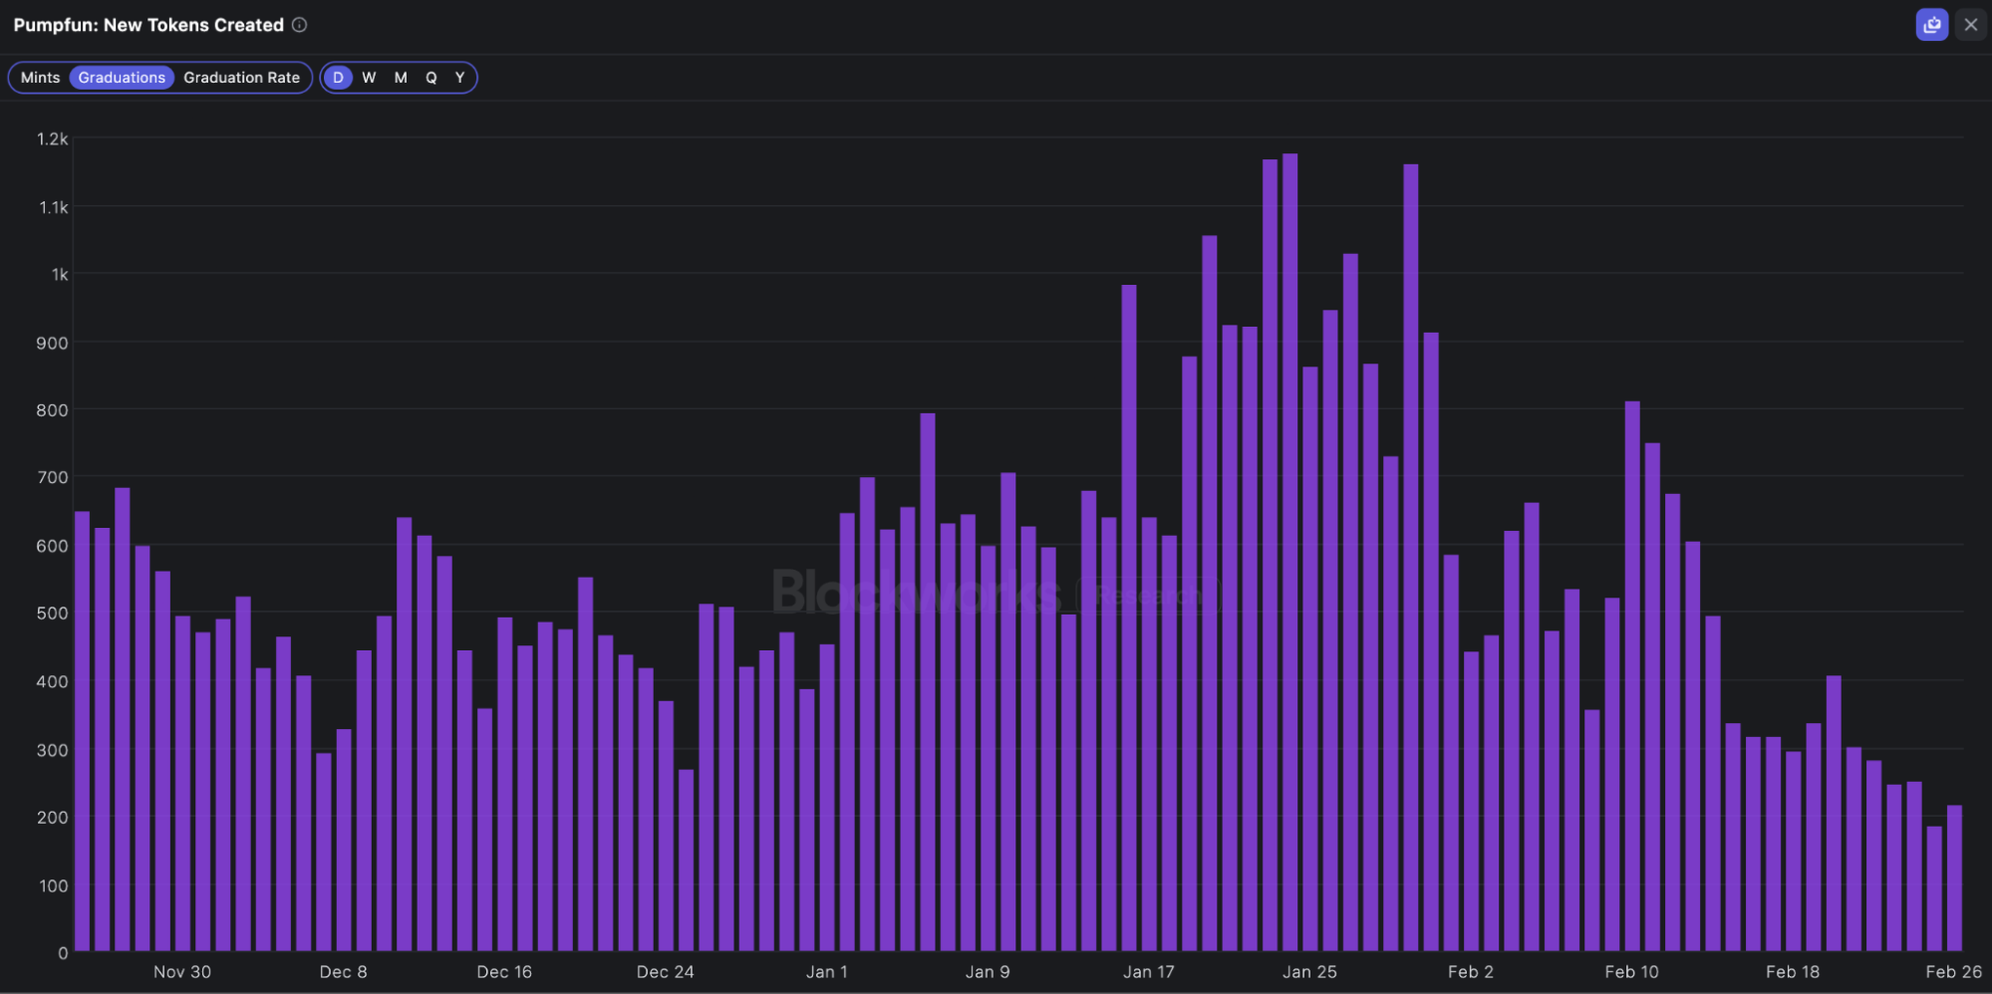This screenshot has height=994, width=1992.
Task: Select yearly (Y) interval
Action: (x=459, y=78)
